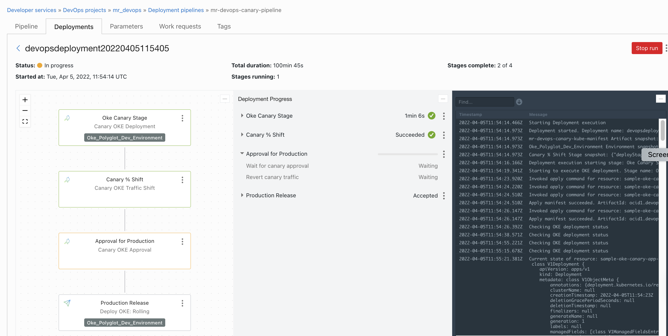This screenshot has height=336, width=668.
Task: Click 'Deployment Progress' panel heading
Action: coord(265,99)
